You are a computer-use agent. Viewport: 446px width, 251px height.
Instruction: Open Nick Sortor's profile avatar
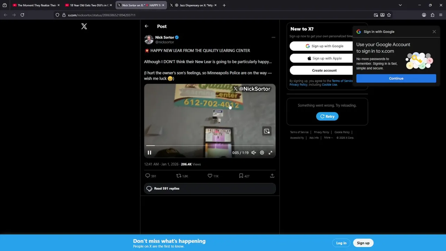(149, 39)
